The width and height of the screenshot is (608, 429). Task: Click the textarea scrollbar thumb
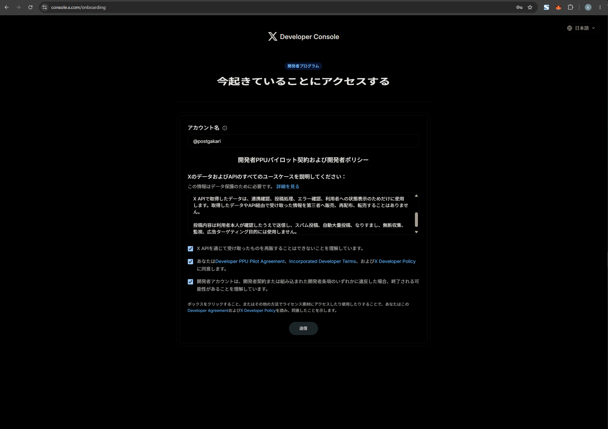(x=416, y=220)
